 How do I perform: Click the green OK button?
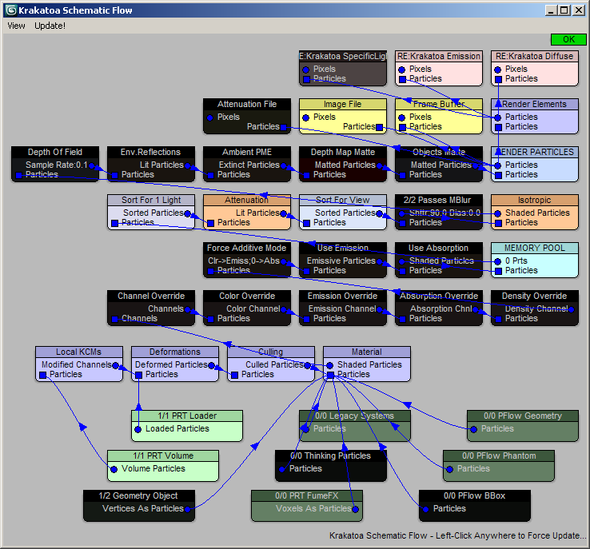pos(568,39)
